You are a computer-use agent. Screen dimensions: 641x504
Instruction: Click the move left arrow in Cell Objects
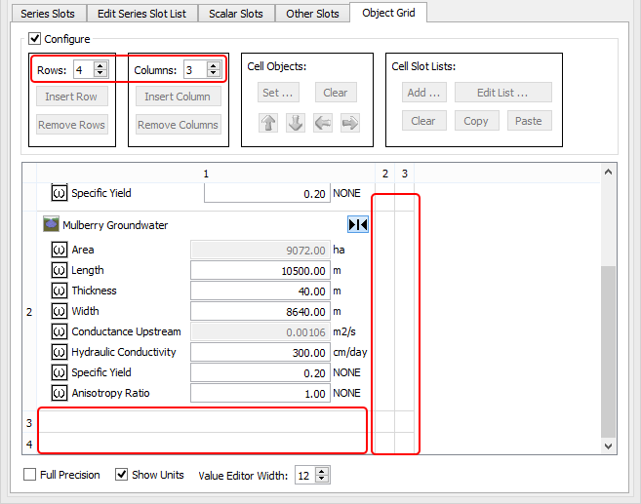tap(323, 123)
